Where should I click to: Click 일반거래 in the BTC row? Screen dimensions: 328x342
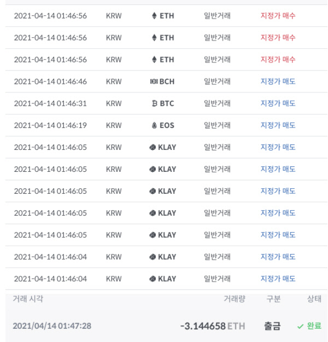[x=217, y=103]
